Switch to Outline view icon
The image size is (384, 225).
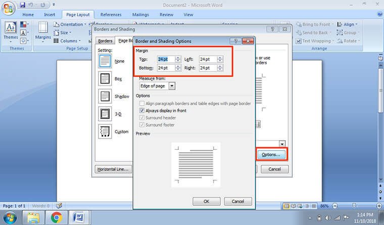pyautogui.click(x=307, y=206)
